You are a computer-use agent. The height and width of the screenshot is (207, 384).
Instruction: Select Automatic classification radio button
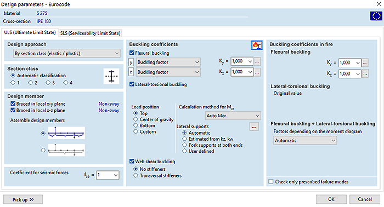tap(13, 75)
